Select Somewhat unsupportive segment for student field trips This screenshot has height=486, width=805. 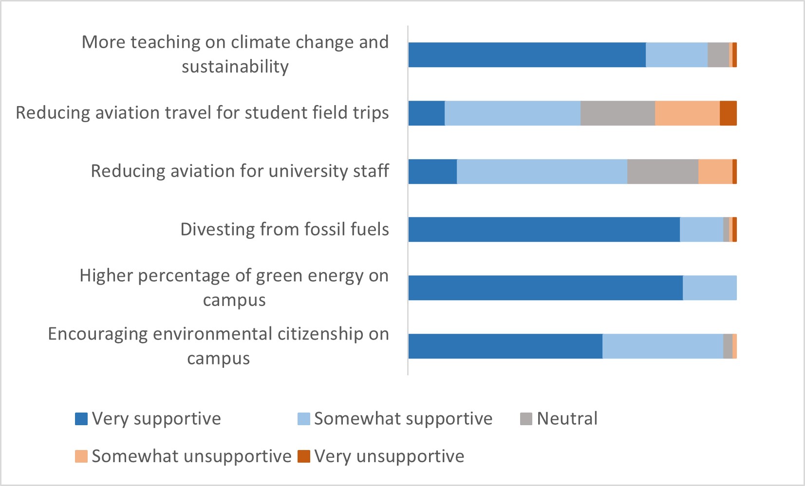point(687,113)
